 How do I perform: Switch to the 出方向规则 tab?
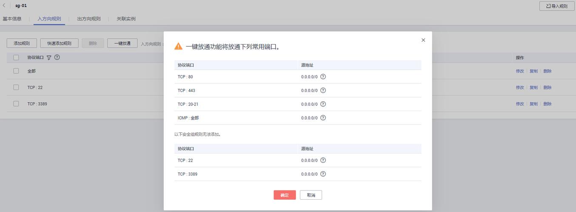pos(89,19)
